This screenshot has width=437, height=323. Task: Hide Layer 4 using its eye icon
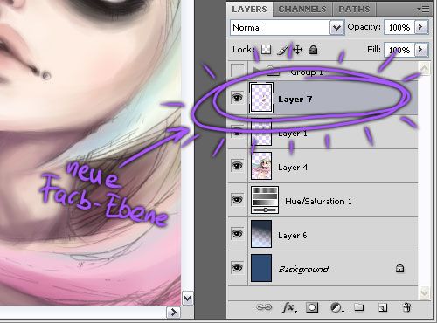click(x=238, y=166)
